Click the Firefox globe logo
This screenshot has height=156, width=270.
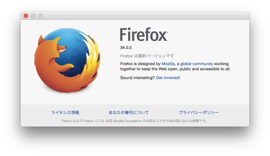tap(67, 60)
